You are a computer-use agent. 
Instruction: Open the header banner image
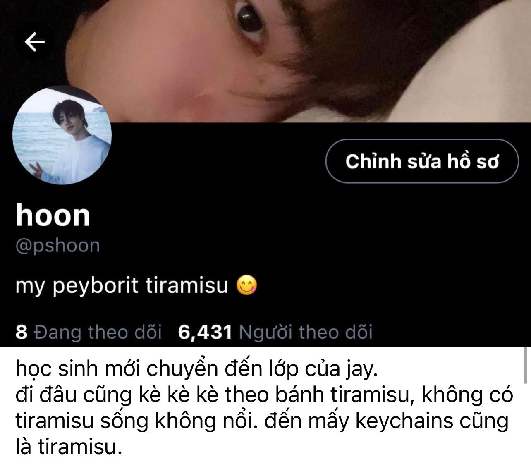coord(265,61)
